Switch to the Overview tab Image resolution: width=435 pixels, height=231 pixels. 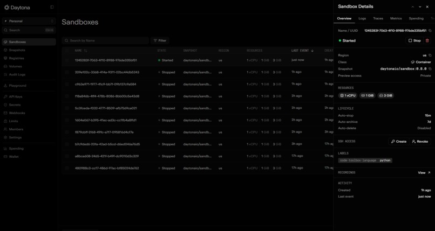click(x=344, y=18)
